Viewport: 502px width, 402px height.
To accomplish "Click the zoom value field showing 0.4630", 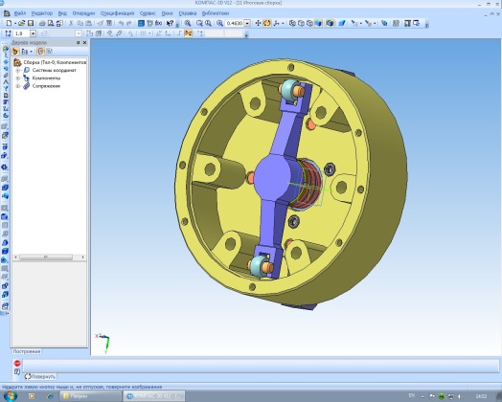I will (235, 23).
